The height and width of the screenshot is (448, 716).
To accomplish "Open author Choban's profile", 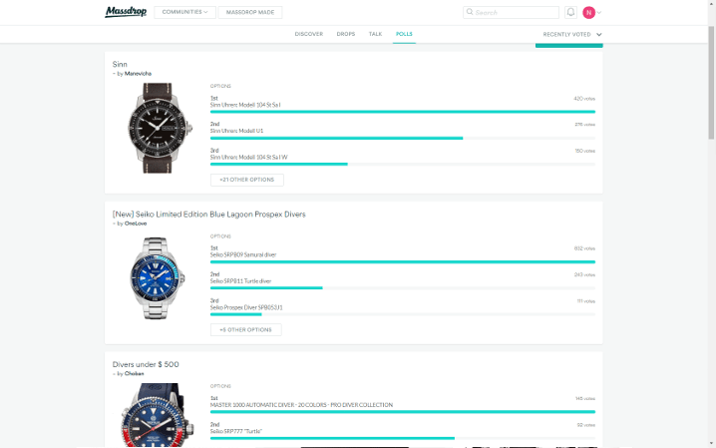I will click(135, 373).
